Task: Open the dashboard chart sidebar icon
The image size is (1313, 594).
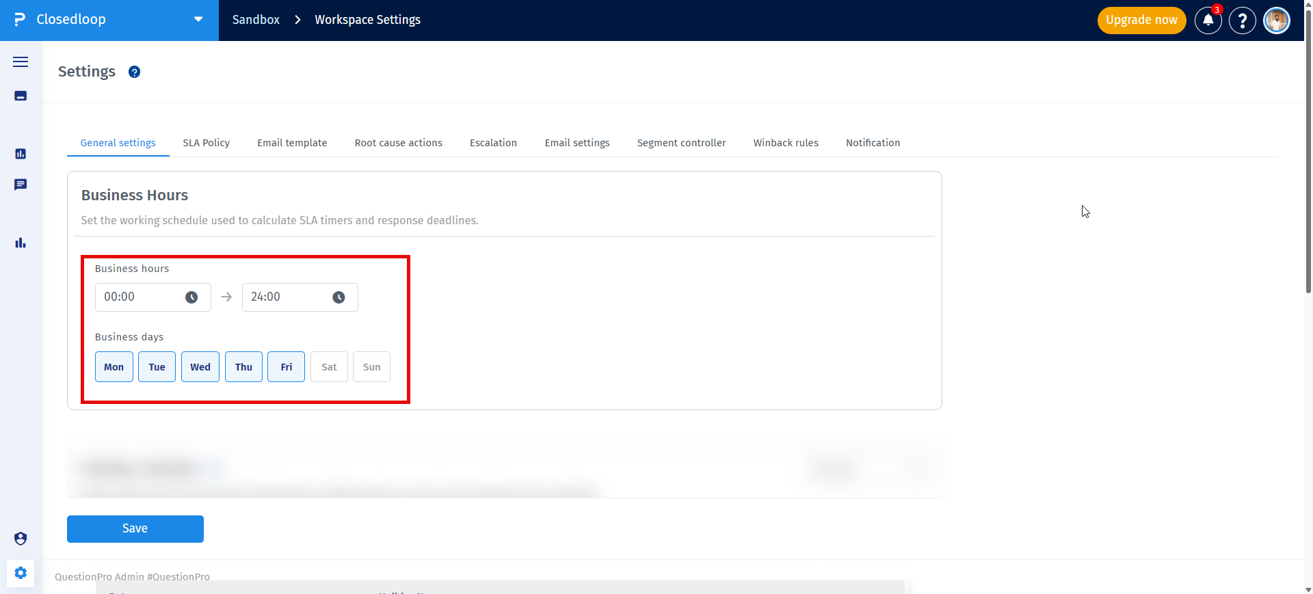Action: [21, 154]
